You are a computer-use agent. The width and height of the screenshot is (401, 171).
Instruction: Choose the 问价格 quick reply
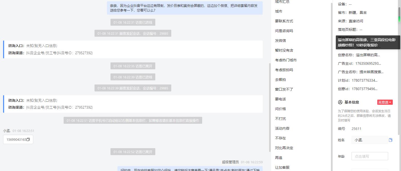[280, 109]
